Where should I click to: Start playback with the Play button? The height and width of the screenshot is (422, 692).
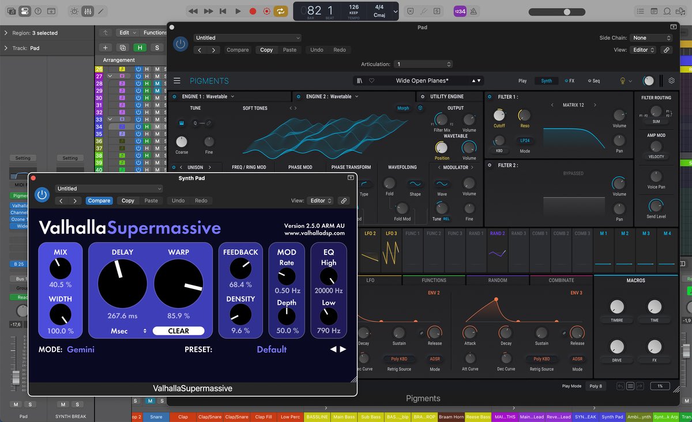(x=238, y=11)
